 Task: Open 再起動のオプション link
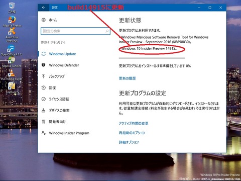(x=132, y=133)
